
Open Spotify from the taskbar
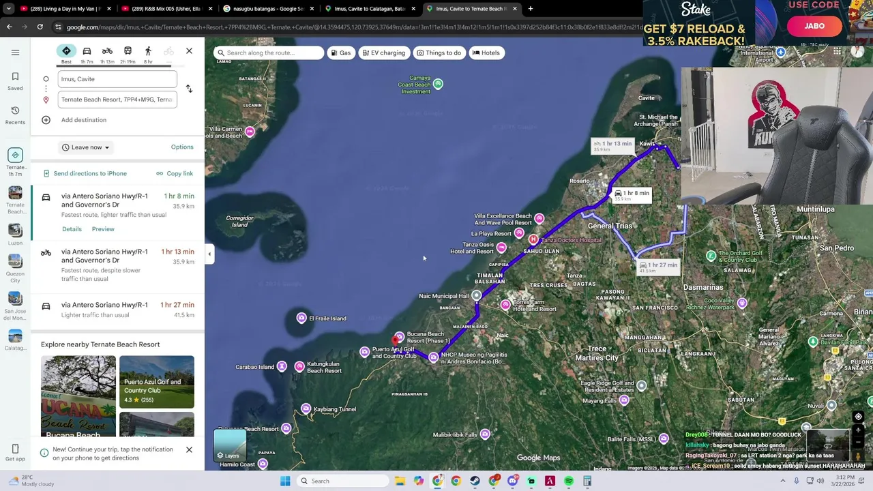coord(568,481)
